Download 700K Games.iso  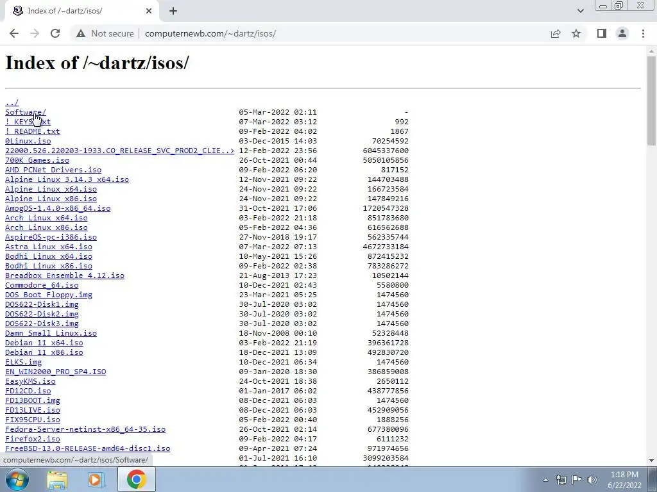[x=37, y=160]
